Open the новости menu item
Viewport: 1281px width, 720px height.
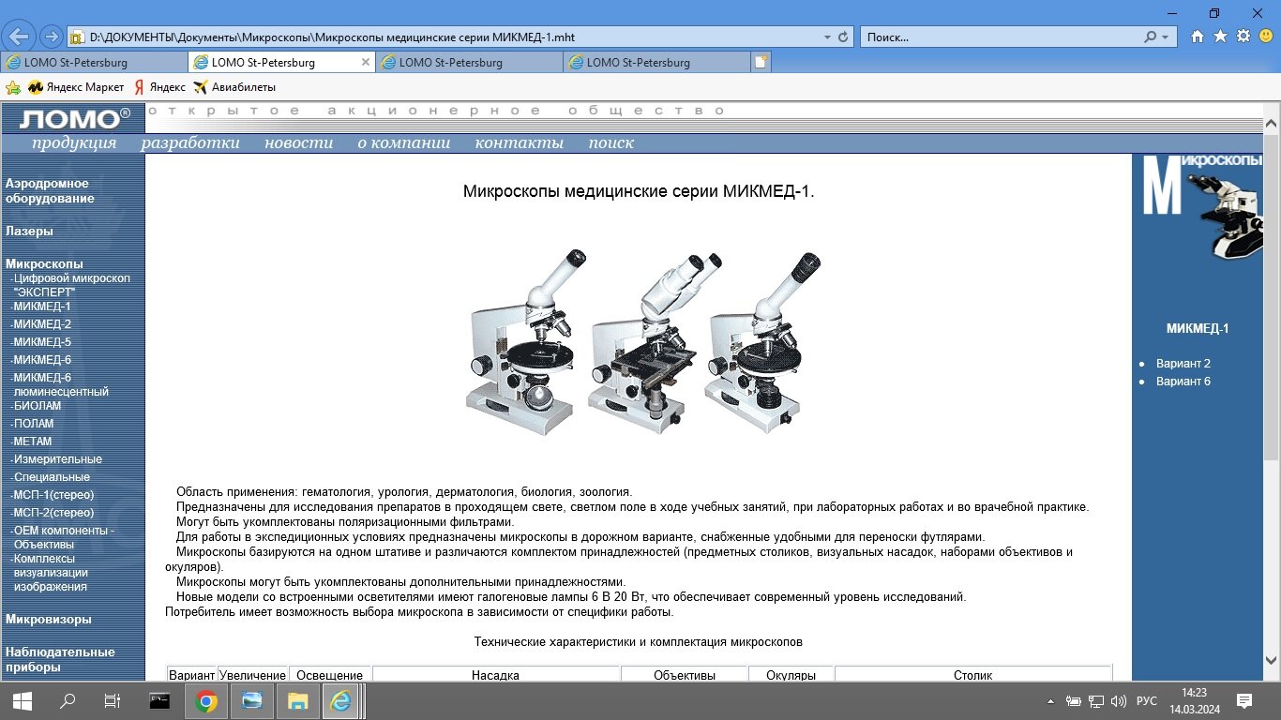[298, 143]
